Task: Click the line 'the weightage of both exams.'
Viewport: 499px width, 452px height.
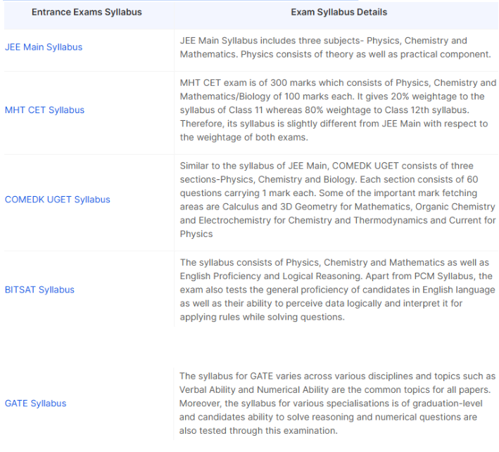Action: (244, 137)
